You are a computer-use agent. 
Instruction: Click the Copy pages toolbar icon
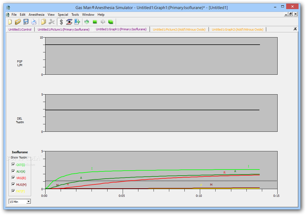click(43, 22)
